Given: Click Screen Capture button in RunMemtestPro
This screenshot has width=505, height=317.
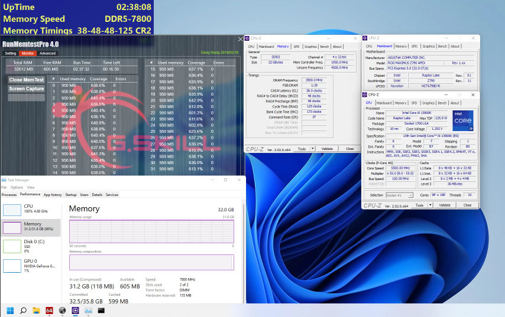Looking at the screenshot, I should (x=27, y=89).
